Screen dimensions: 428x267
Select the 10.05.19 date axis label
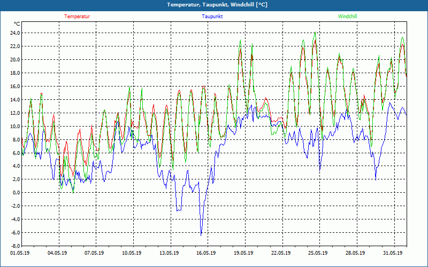[132, 253]
